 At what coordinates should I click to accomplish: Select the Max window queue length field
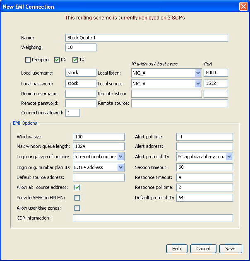pyautogui.click(x=99, y=147)
